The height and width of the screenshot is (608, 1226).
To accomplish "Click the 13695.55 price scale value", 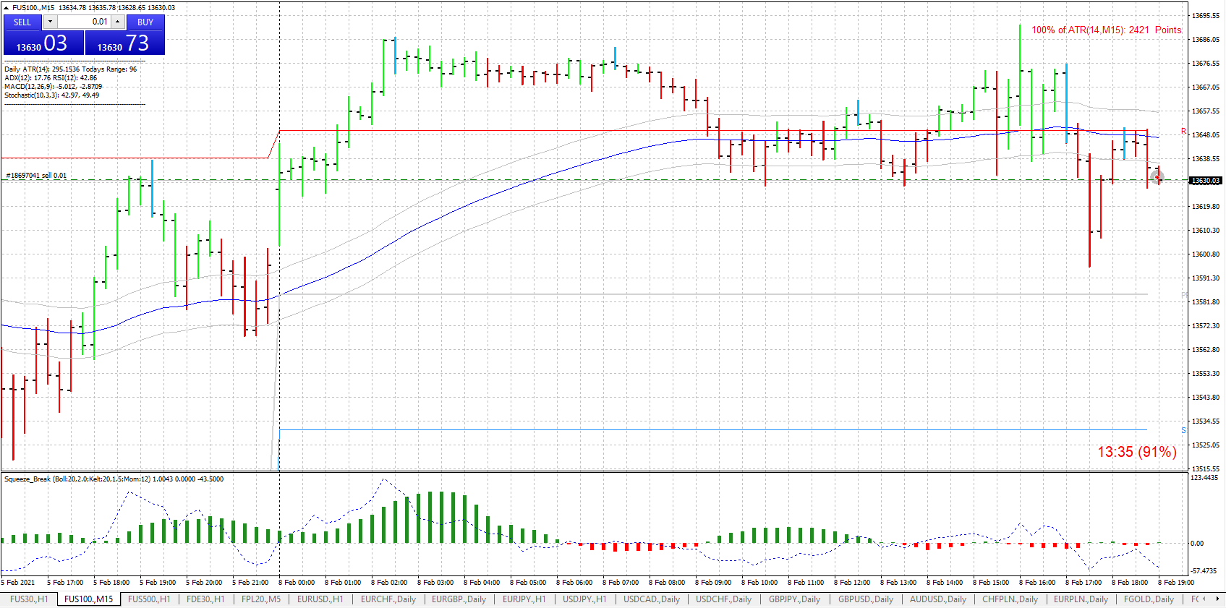I will (1206, 16).
